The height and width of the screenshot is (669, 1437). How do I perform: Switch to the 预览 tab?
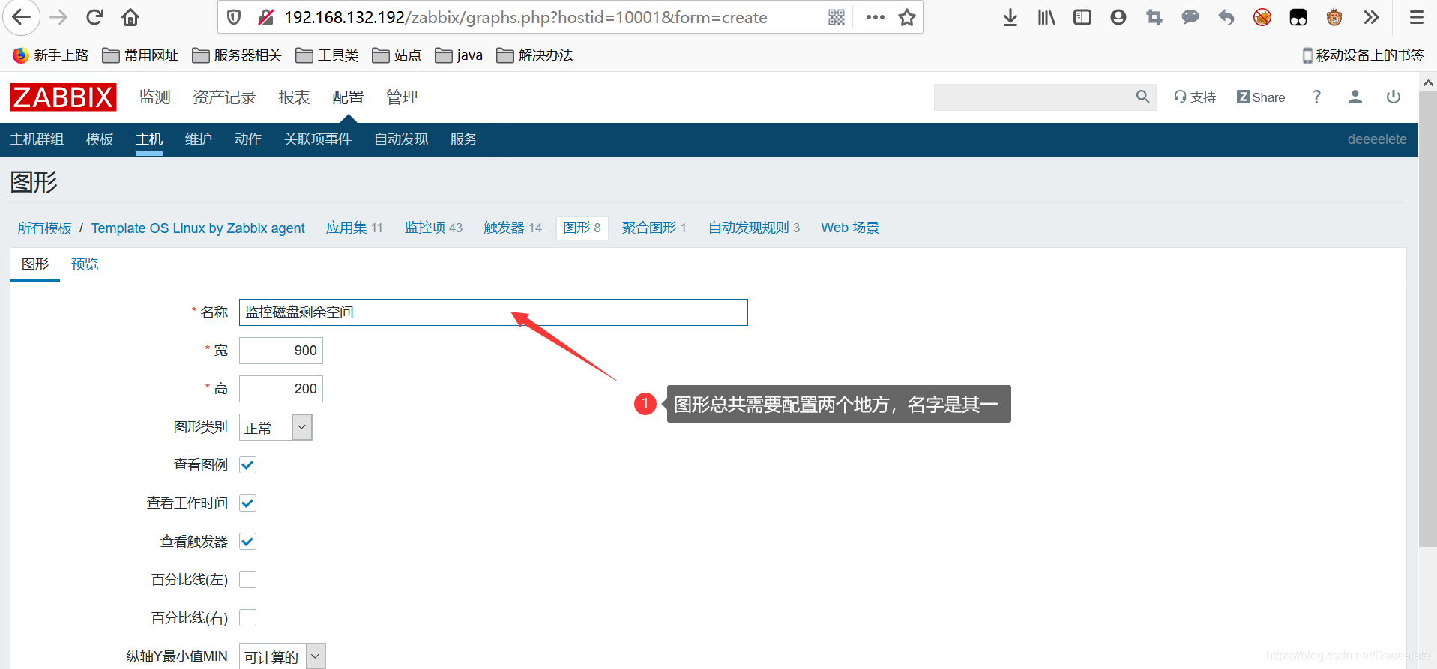pos(85,264)
